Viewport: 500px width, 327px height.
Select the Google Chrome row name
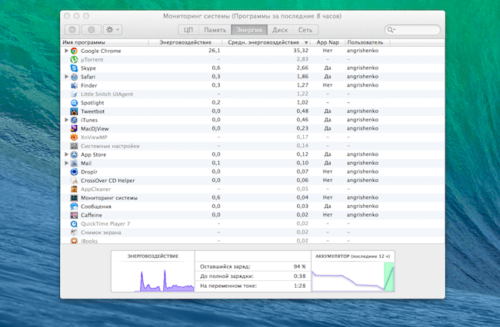coord(101,51)
